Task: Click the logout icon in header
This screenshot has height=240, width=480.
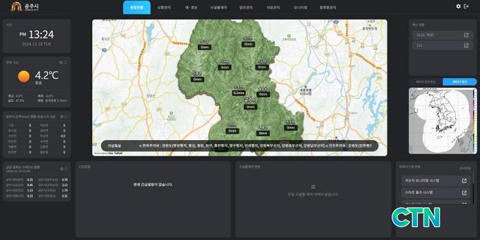Action: point(466,6)
